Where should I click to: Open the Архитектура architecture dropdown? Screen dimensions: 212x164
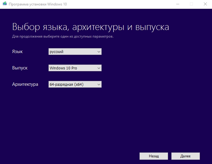click(x=75, y=84)
